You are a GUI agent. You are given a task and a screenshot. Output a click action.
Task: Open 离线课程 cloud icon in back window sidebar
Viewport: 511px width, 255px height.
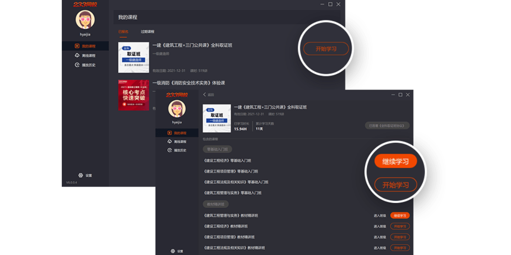(77, 56)
